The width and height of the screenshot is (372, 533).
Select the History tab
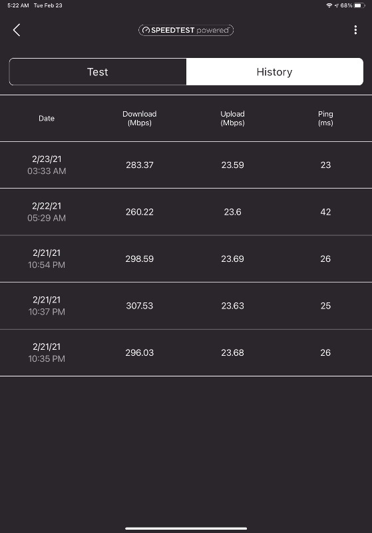(275, 72)
